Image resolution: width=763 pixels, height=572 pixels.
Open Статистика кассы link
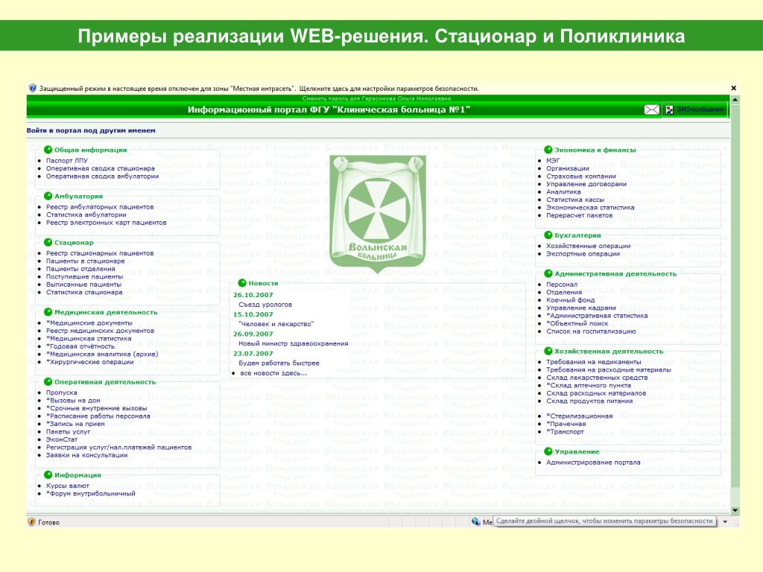tap(575, 200)
